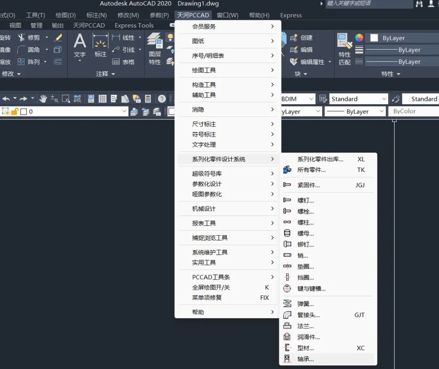This screenshot has height=369, width=439.
Task: Open the 工具(T) menu
Action: point(35,15)
